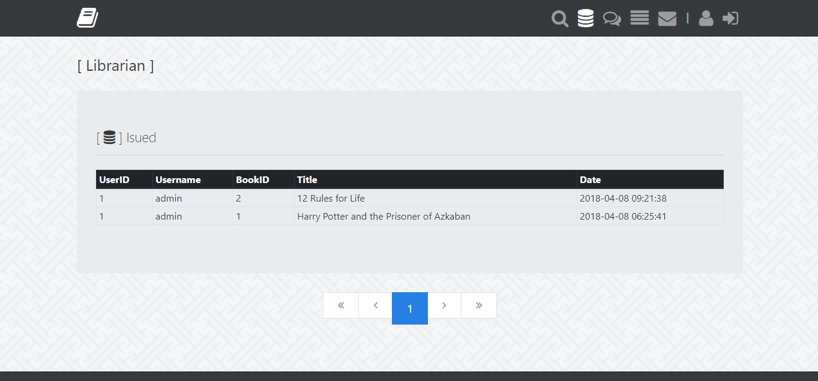Open the user profile icon
The image size is (818, 381).
coord(706,18)
